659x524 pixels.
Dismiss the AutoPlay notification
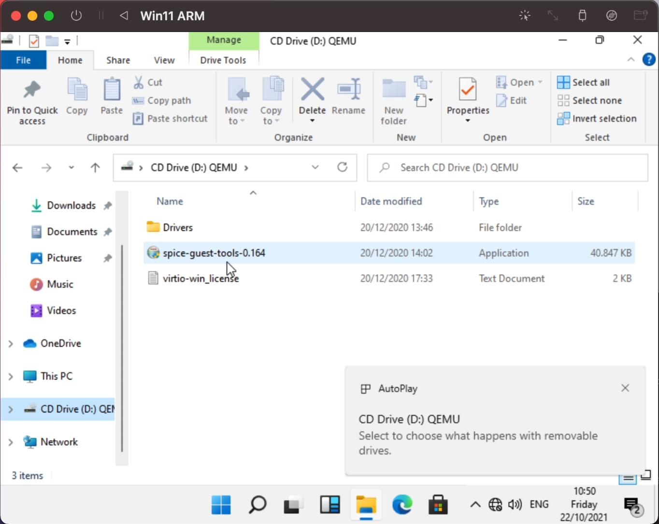click(x=625, y=388)
